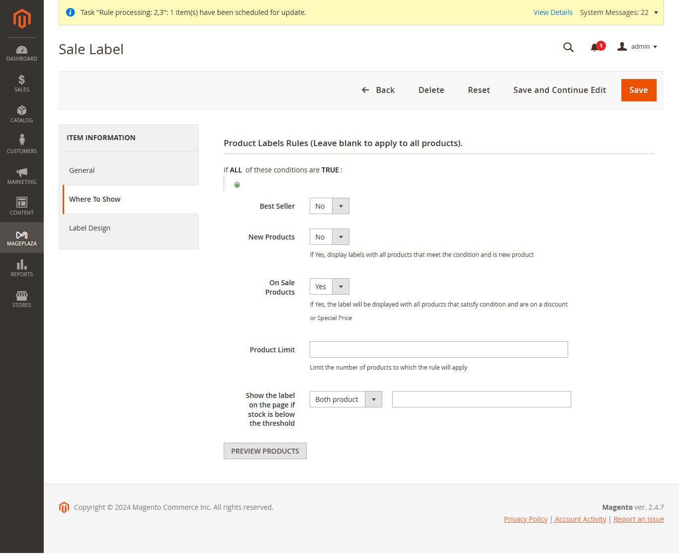This screenshot has height=554, width=679.
Task: Open the Best Seller dropdown
Action: point(329,206)
